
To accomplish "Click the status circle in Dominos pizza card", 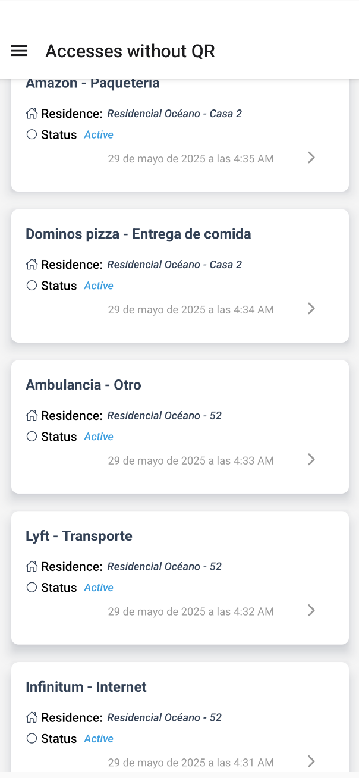I will (x=32, y=286).
